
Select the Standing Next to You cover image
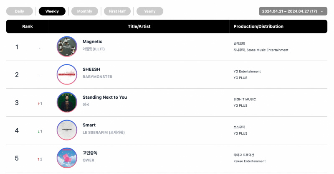click(67, 102)
